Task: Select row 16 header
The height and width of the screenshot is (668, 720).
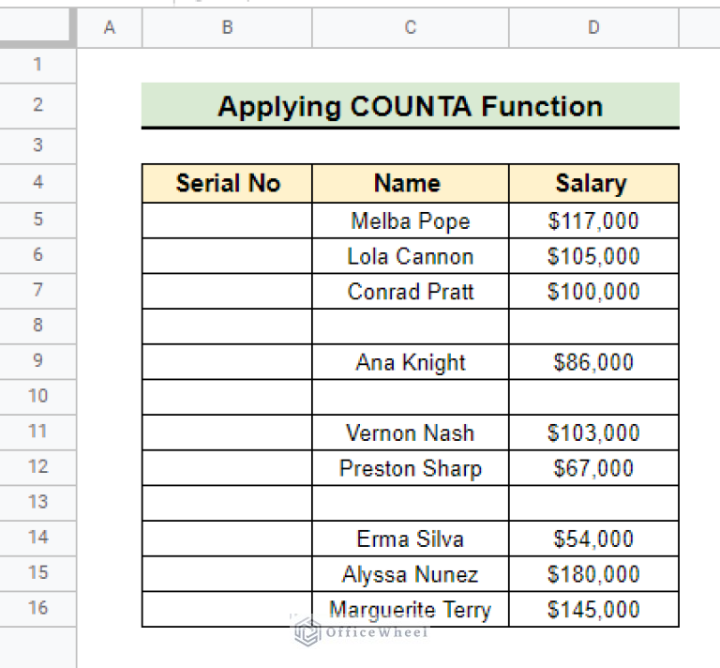Action: (x=37, y=608)
